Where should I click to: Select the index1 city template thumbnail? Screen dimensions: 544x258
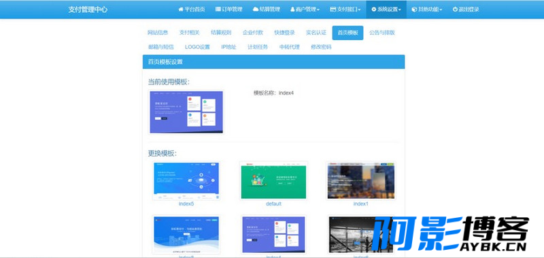tap(361, 180)
